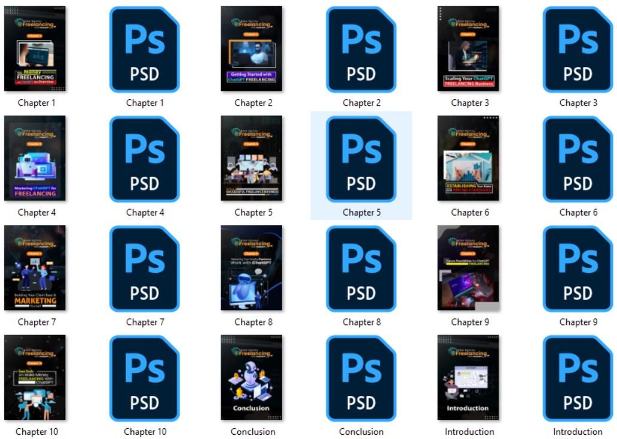The width and height of the screenshot is (617, 439).
Task: Click the Chapter 2 Photoshop PSD icon
Action: coord(361,49)
